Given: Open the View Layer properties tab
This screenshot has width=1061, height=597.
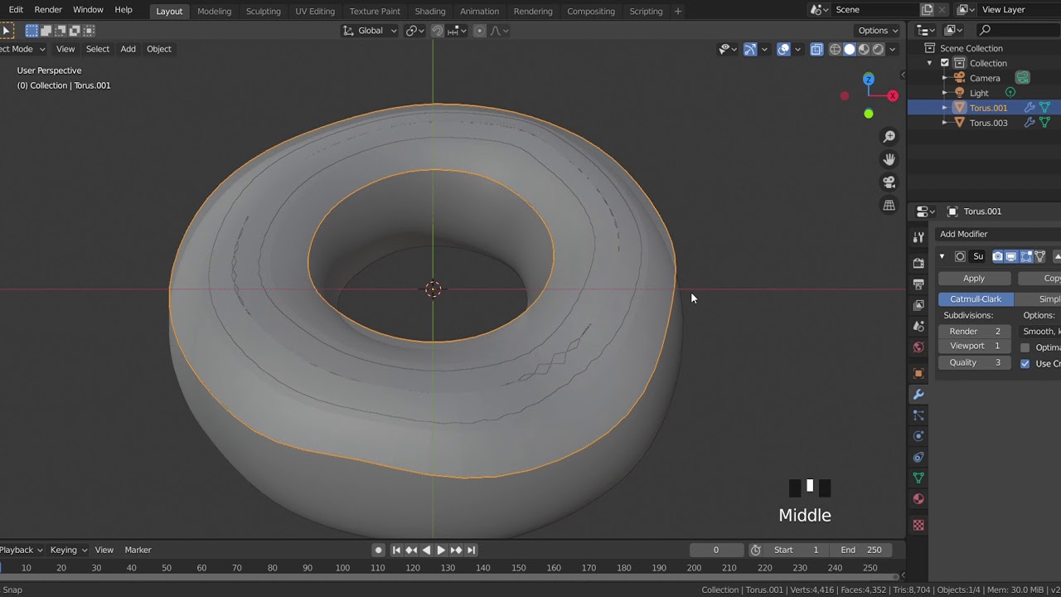Looking at the screenshot, I should [918, 305].
